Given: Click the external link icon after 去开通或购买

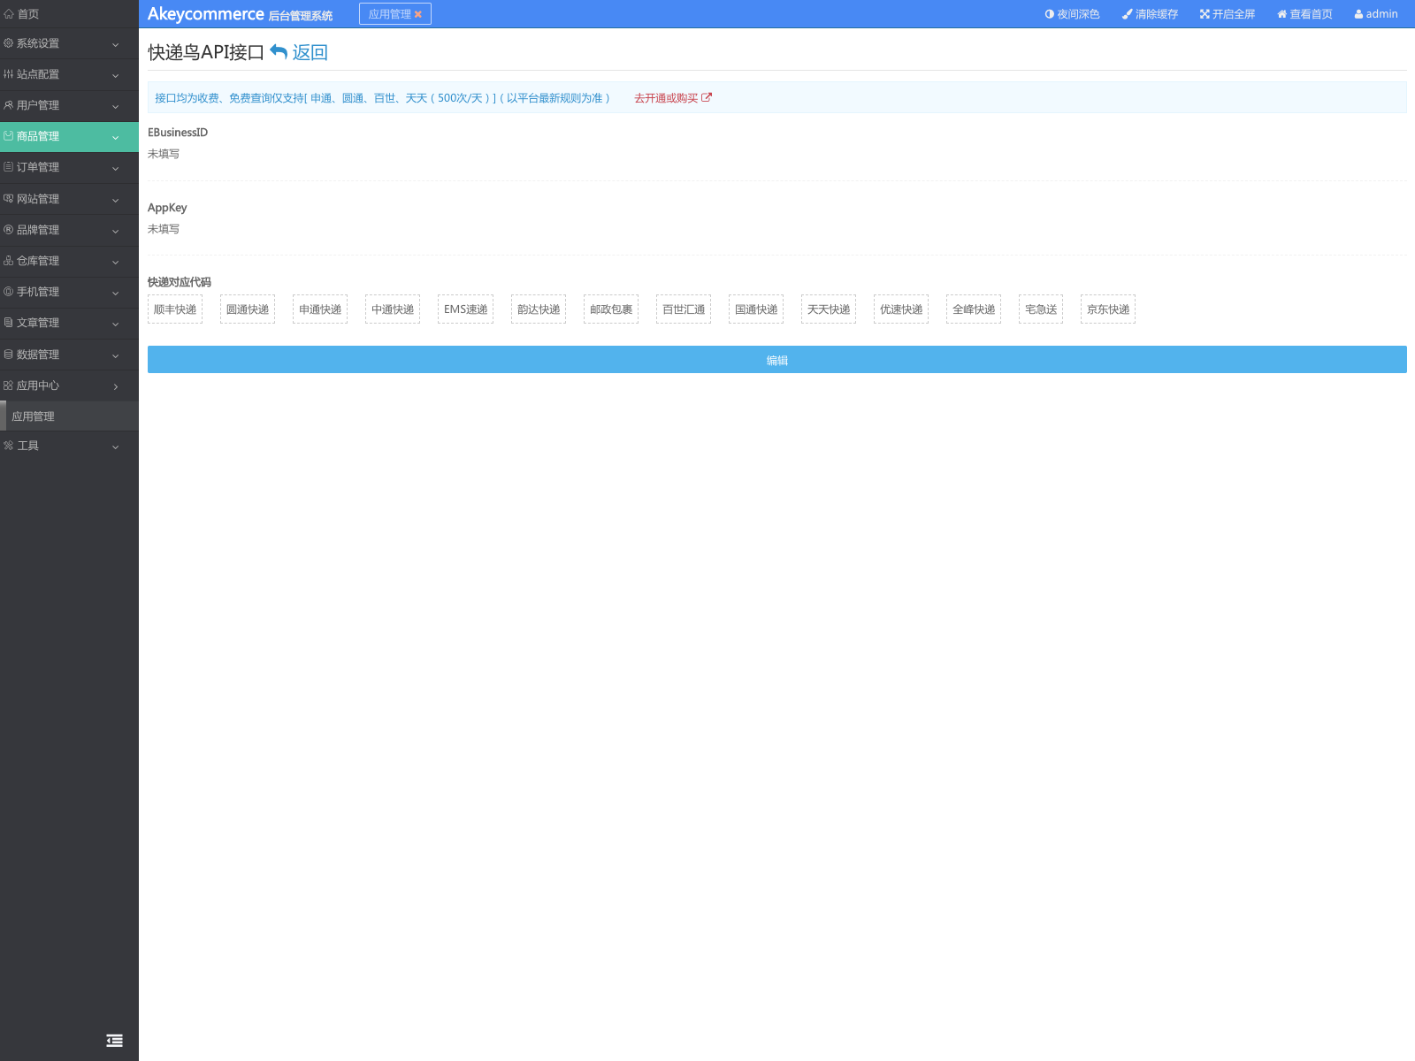Looking at the screenshot, I should 707,98.
